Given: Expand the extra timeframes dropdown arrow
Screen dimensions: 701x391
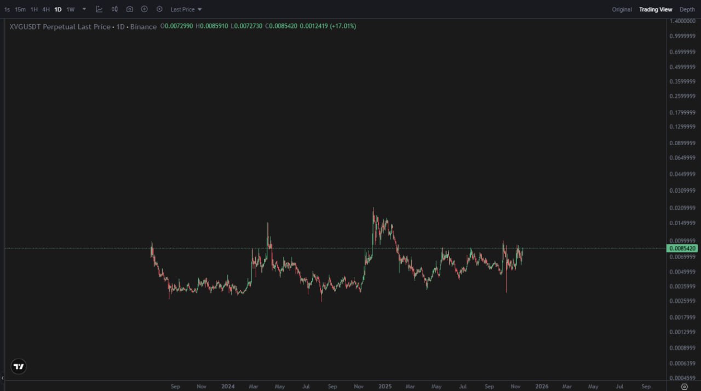Looking at the screenshot, I should [84, 9].
